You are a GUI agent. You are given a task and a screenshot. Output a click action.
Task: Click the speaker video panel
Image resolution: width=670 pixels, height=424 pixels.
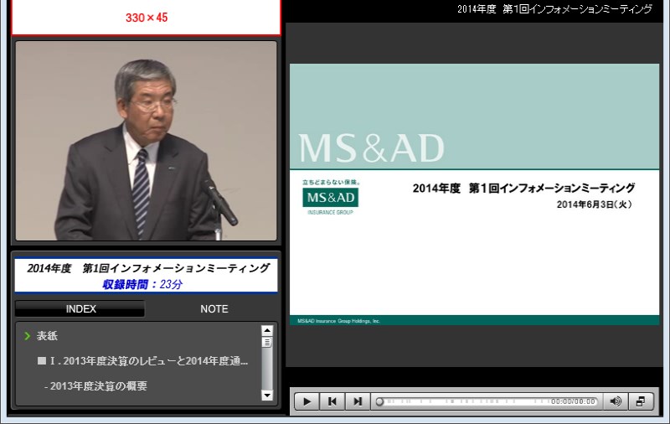(x=146, y=141)
